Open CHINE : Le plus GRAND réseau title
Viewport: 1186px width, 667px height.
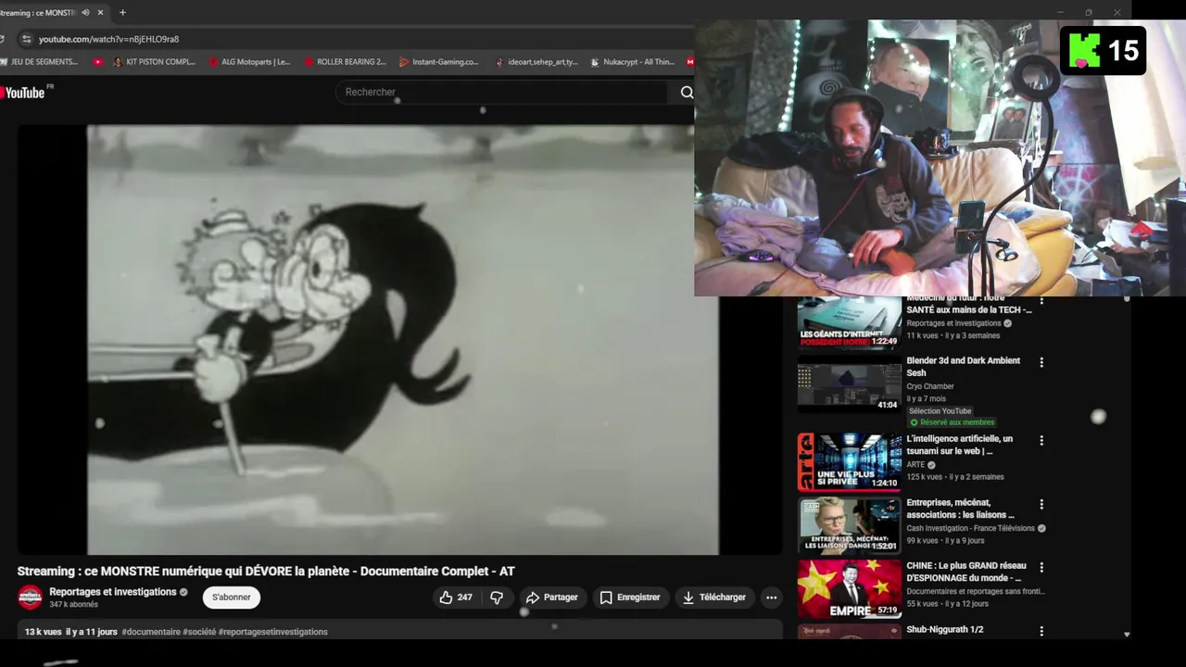966,572
